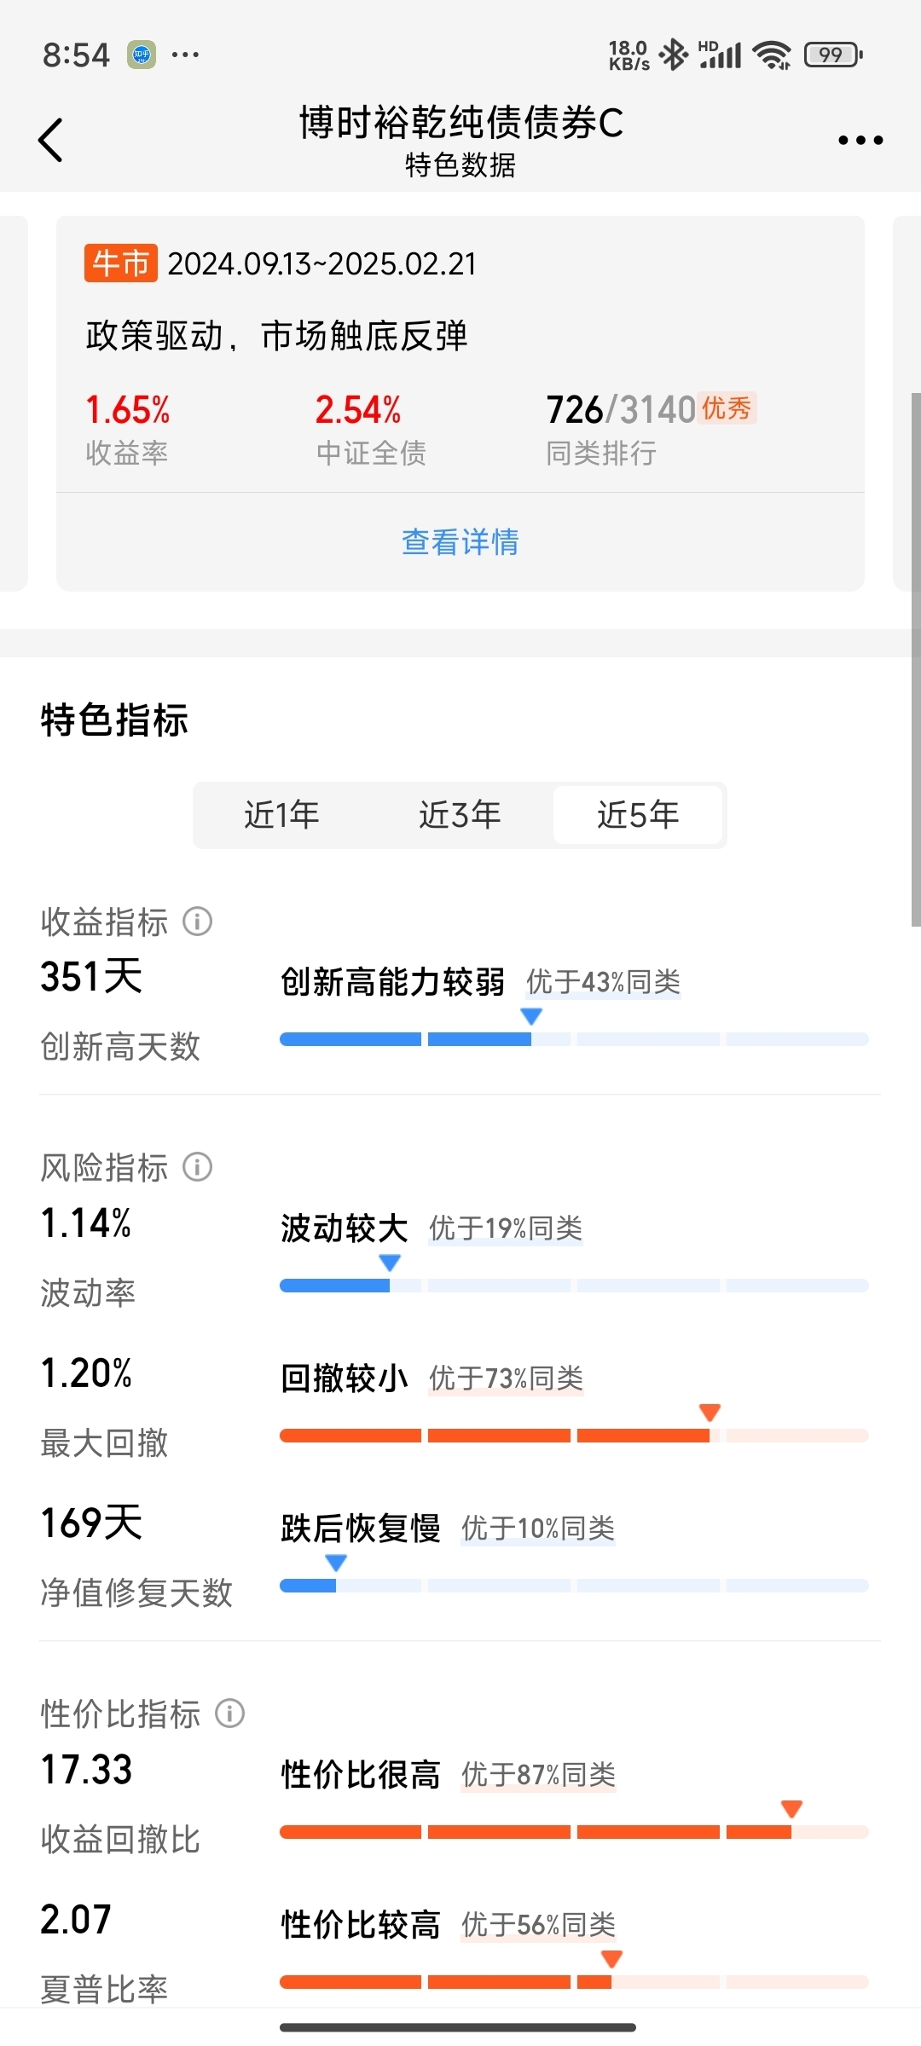Viewport: 921px width, 2046px height.
Task: Tap the back arrow icon
Action: coord(51,140)
